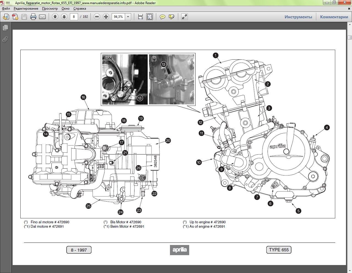Viewport: 352px width, 273px height.
Task: Open the Справка menu
Action: [80, 9]
